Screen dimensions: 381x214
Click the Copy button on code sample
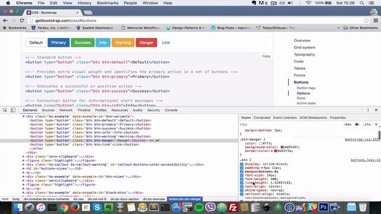click(x=266, y=56)
